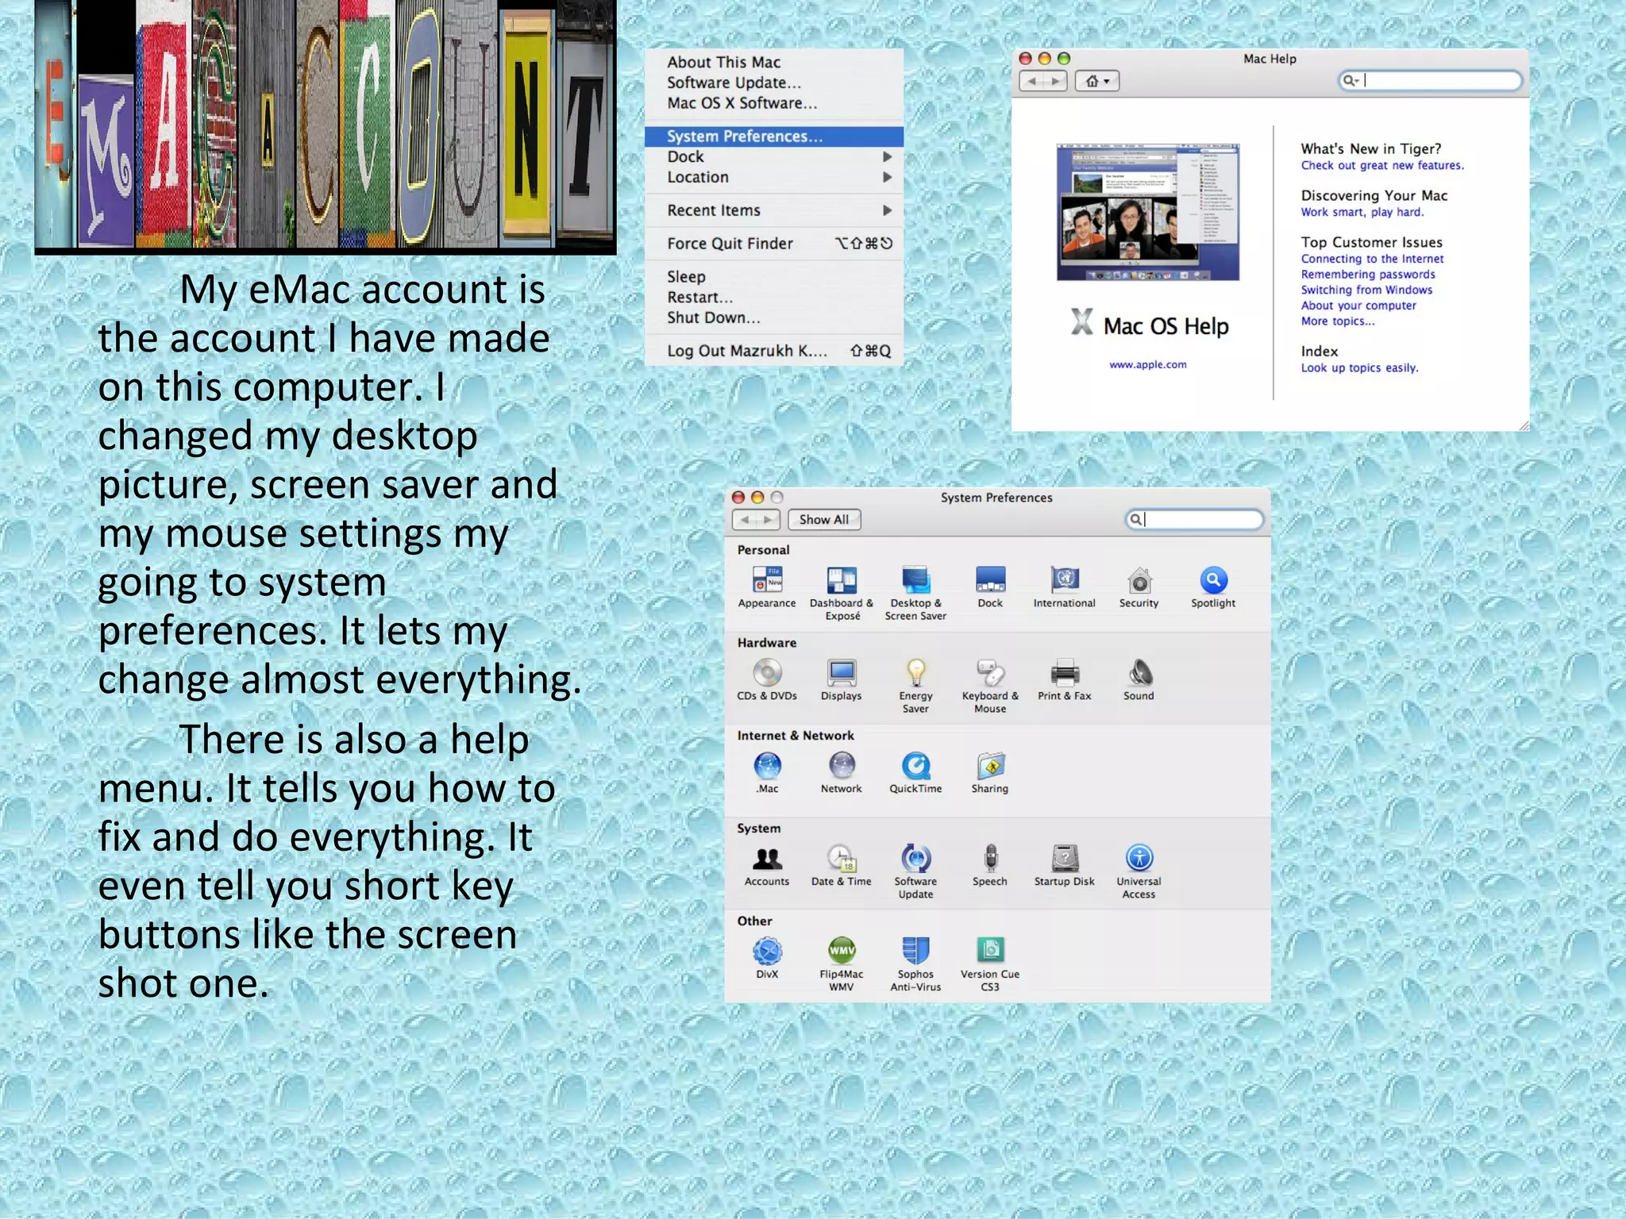The height and width of the screenshot is (1219, 1626).
Task: Open the .Mac preference pane
Action: tap(767, 773)
